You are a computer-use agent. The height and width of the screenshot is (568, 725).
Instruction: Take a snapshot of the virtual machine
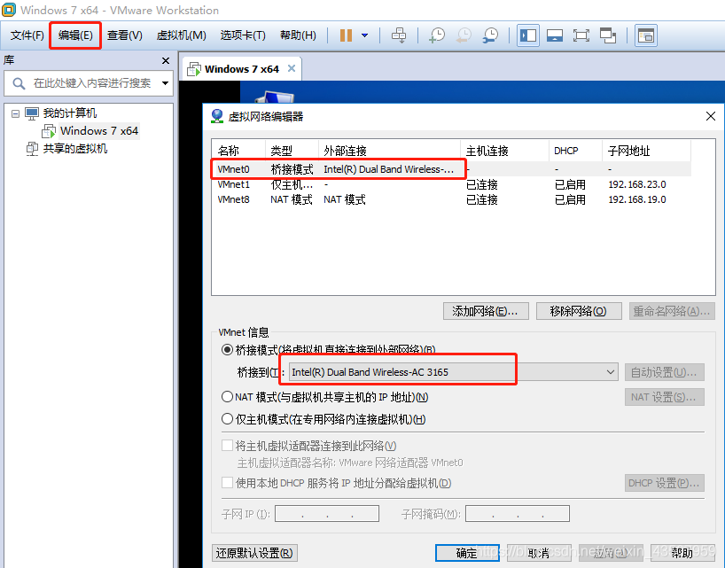[436, 35]
